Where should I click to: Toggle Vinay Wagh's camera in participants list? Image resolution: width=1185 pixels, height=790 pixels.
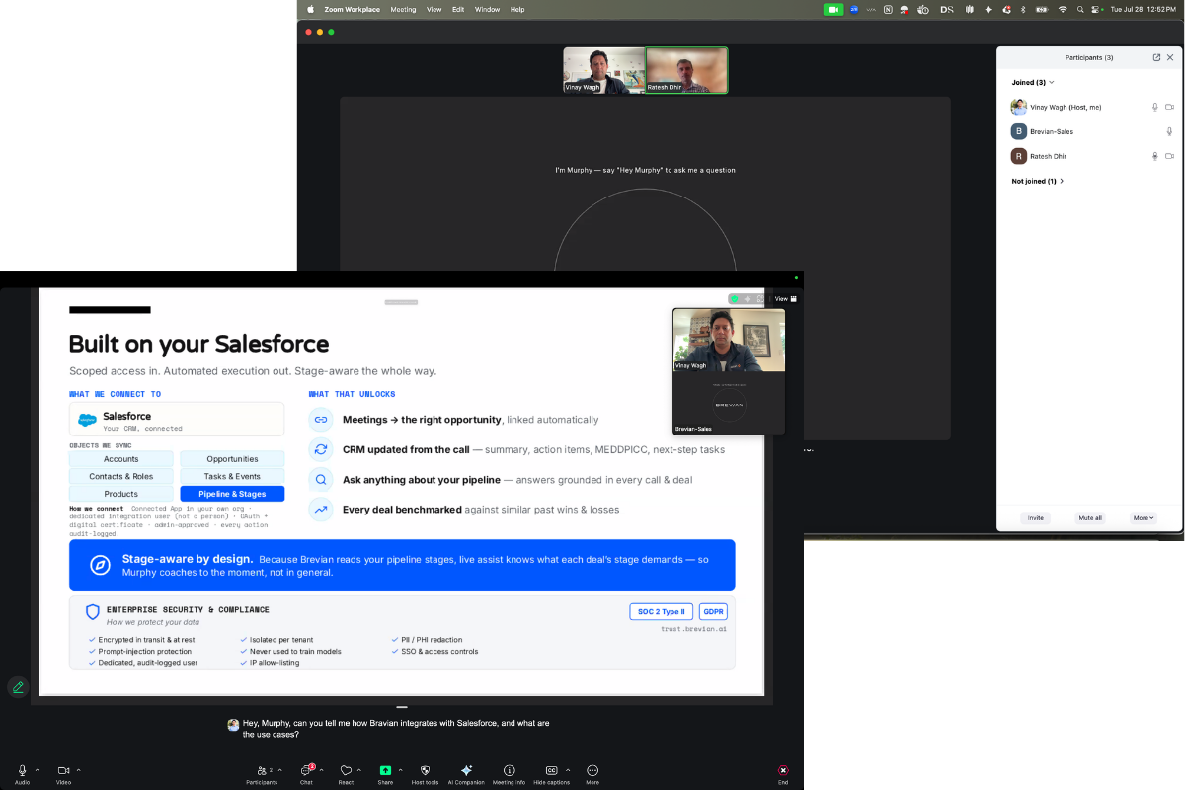(1169, 107)
